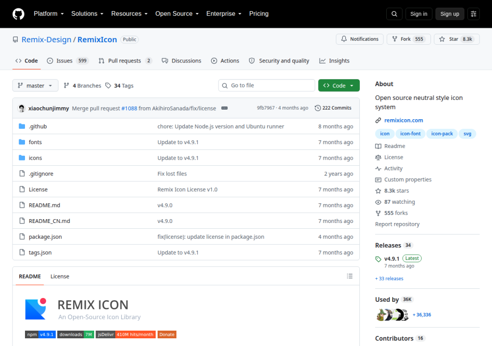Switch to the Issues tab

click(68, 61)
